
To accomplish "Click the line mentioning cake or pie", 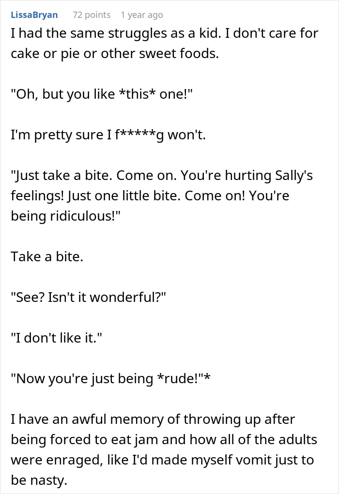I will (x=115, y=54).
